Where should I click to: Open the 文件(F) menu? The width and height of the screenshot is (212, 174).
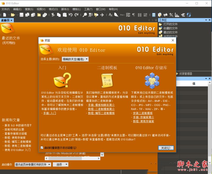6,9
